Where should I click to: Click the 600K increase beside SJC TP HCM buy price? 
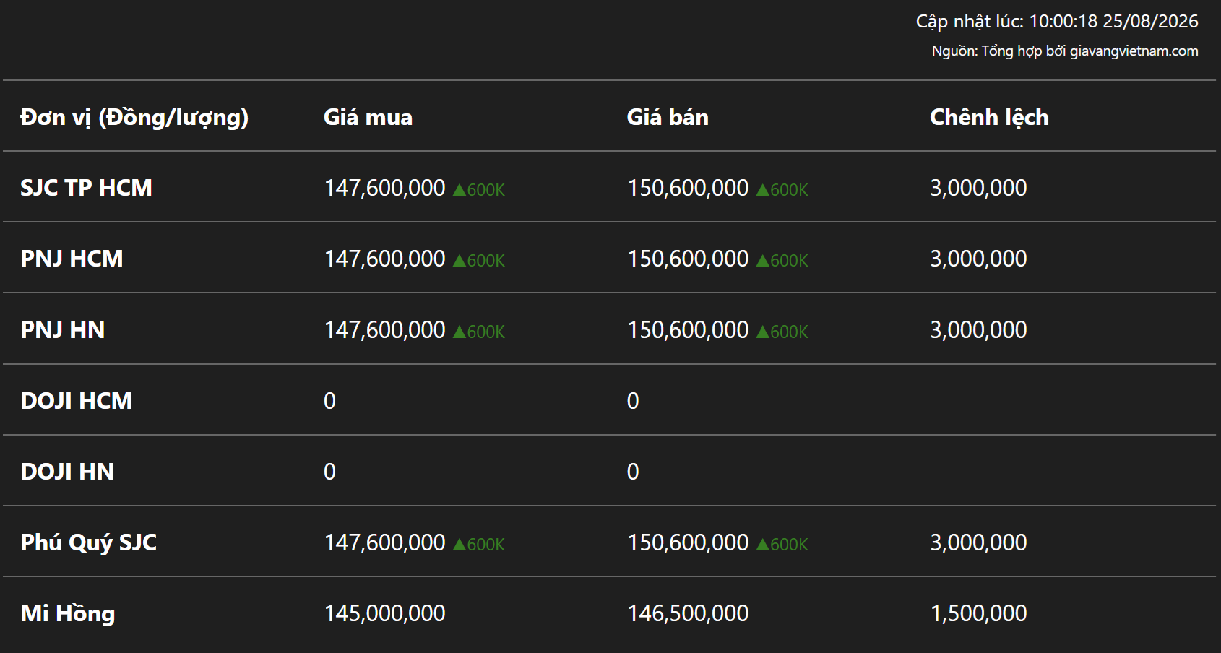tap(479, 189)
